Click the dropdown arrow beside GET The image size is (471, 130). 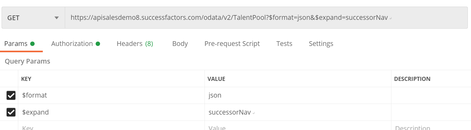(x=57, y=18)
